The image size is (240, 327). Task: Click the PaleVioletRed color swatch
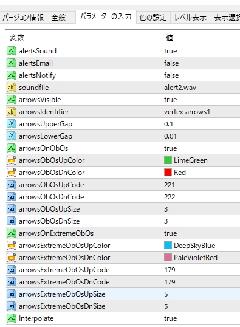(x=168, y=258)
